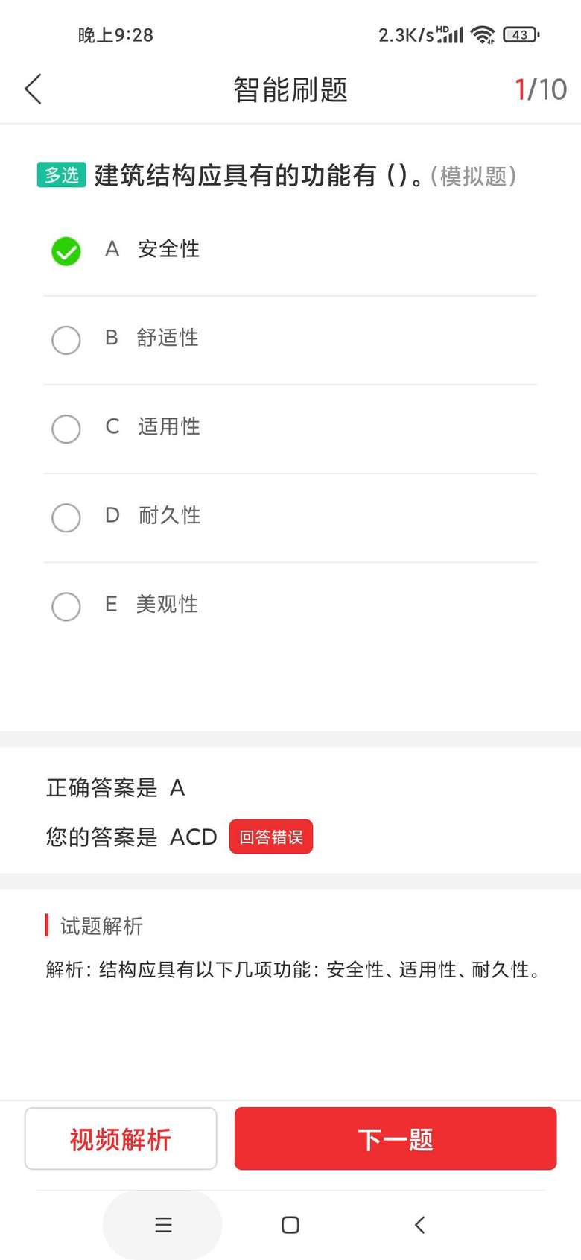The height and width of the screenshot is (1260, 581).
Task: Tap the battery indicator icon
Action: click(x=521, y=34)
